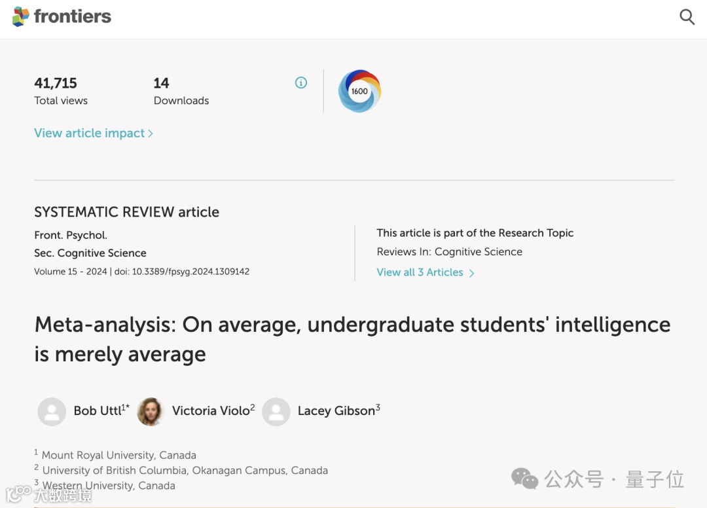This screenshot has height=508, width=707.
Task: Open author name Bob Uttl
Action: click(x=98, y=411)
